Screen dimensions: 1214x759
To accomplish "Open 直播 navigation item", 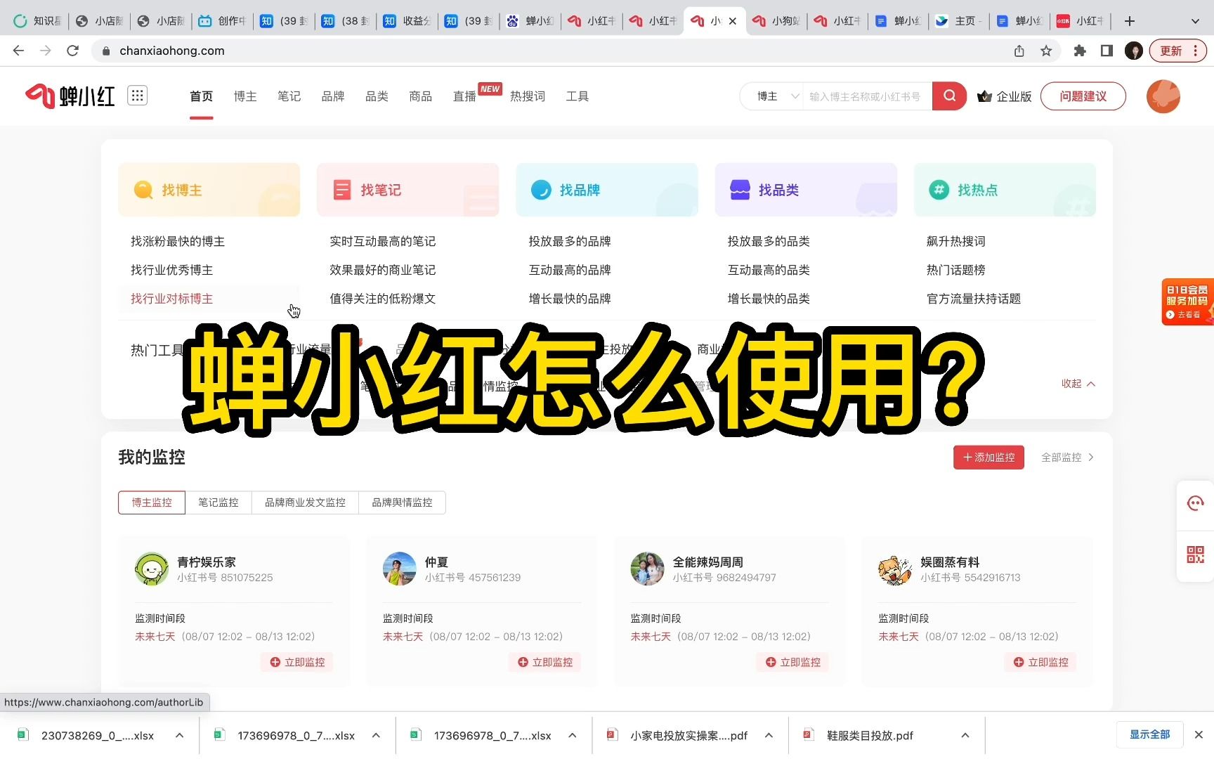I will click(x=464, y=96).
